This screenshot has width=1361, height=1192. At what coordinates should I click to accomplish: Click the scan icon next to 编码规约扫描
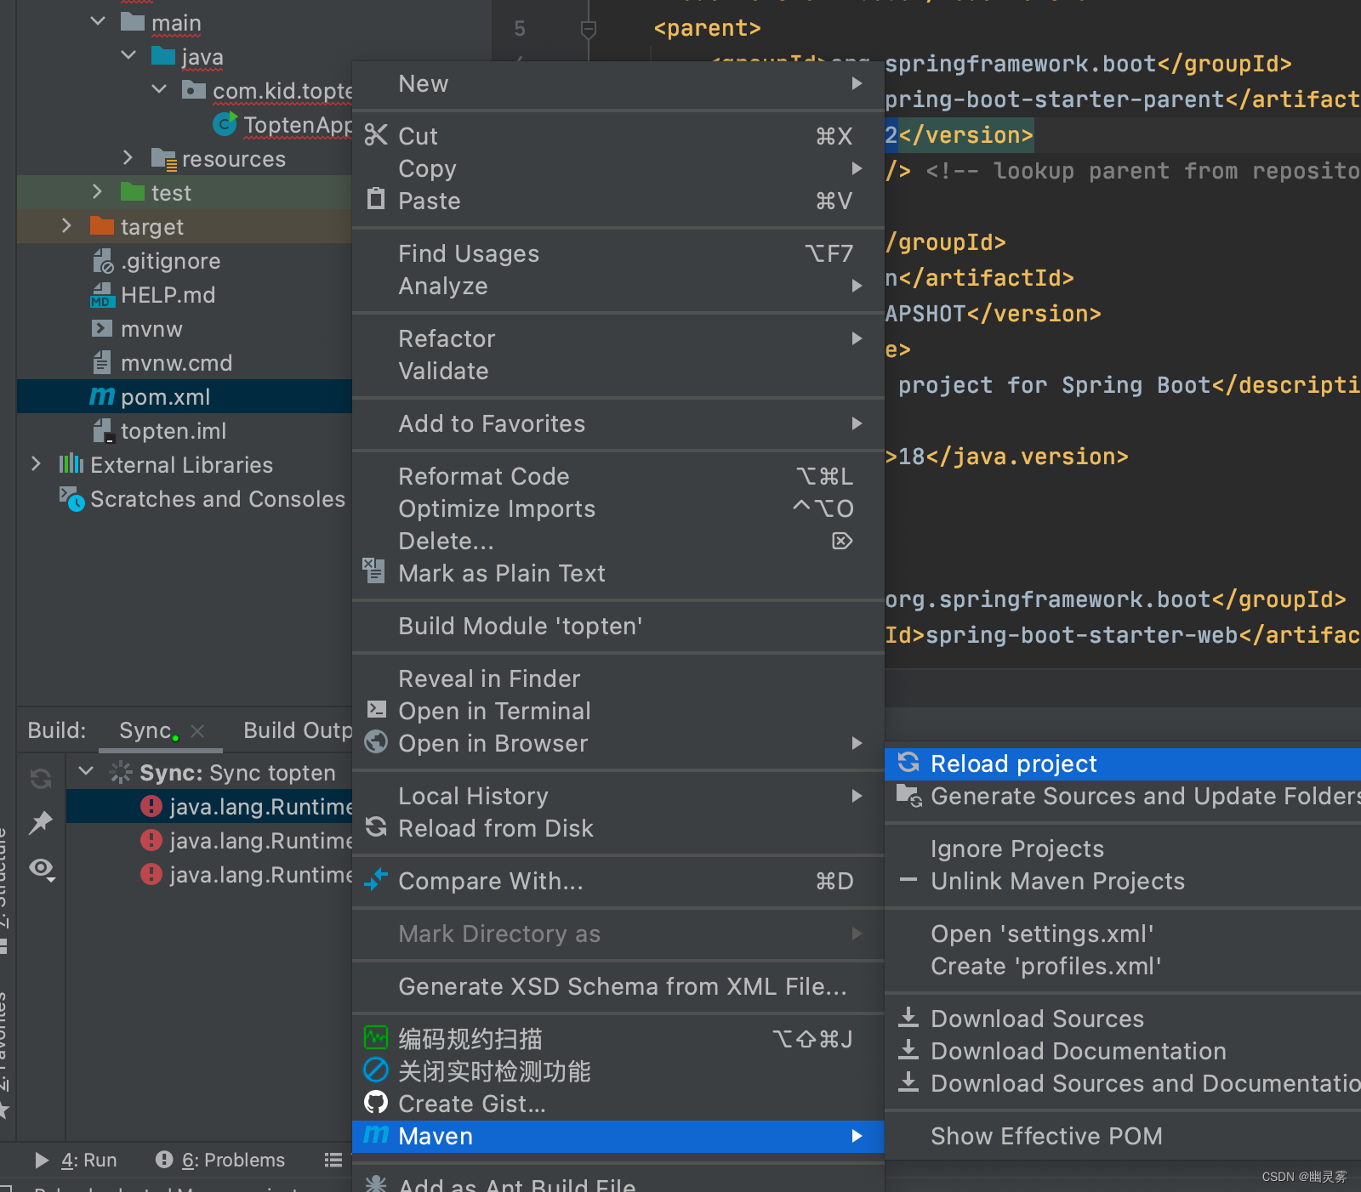click(x=375, y=1037)
